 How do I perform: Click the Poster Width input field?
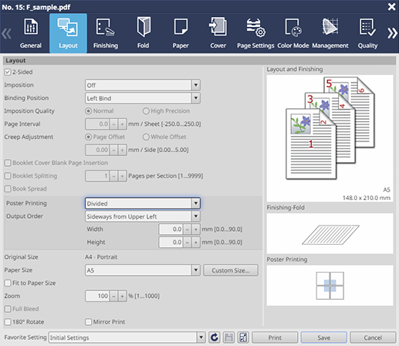(x=171, y=229)
